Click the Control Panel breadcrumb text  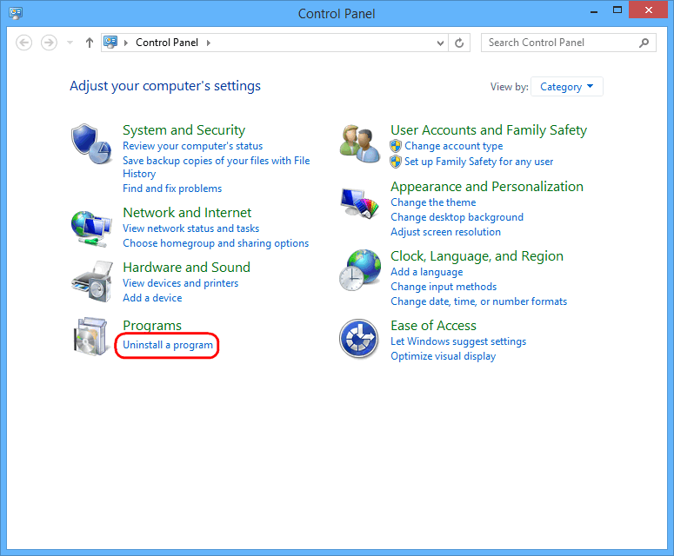167,43
